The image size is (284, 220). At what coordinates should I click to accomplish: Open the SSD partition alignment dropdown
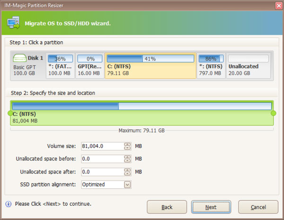pyautogui.click(x=127, y=184)
